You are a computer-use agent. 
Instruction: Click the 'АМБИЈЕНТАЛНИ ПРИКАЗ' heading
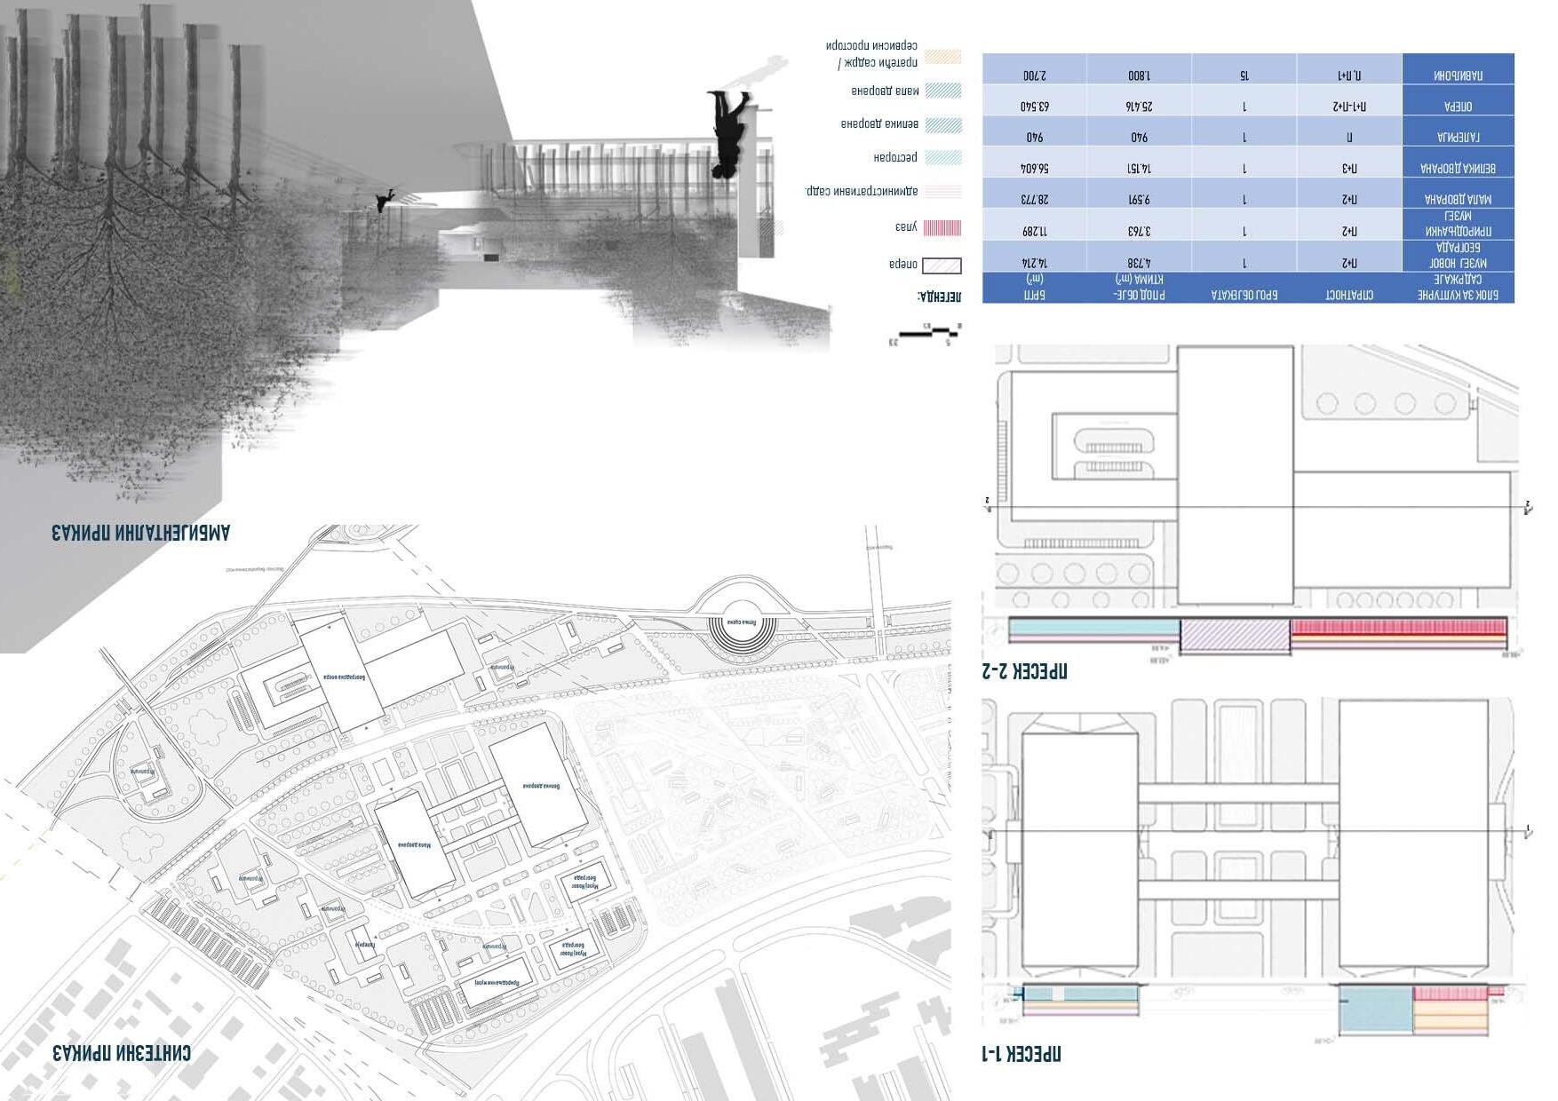(x=140, y=533)
